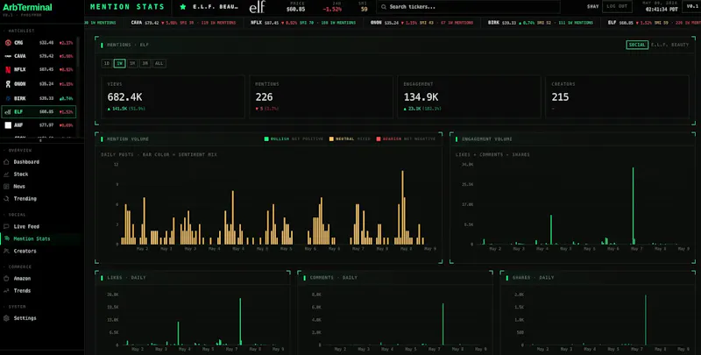The image size is (701, 355).
Task: Select the 1D time range
Action: [107, 63]
